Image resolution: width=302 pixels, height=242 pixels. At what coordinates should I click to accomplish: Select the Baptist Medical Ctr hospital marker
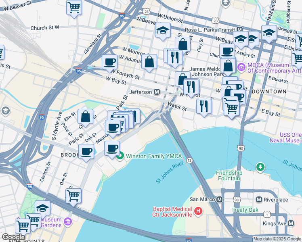click(198, 211)
